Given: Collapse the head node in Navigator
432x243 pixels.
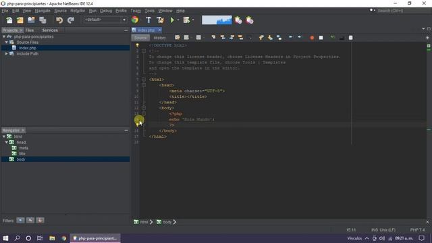Looking at the screenshot, I should click(7, 142).
